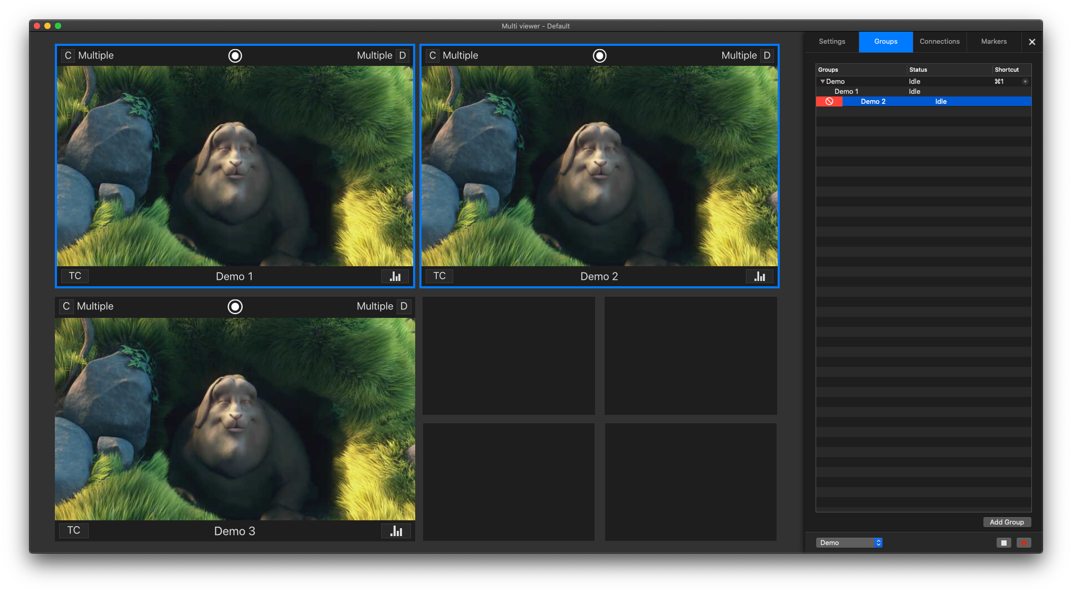Click right Multiple label on Demo 1 viewer
The width and height of the screenshot is (1072, 592).
pyautogui.click(x=375, y=55)
